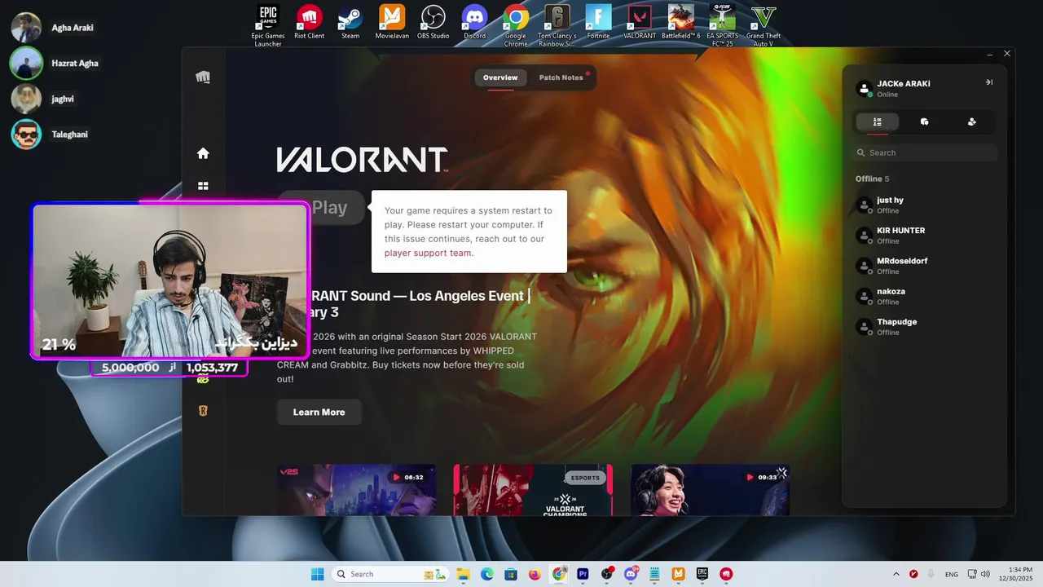Open the ESPORTS Valorant Champions card

click(533, 489)
